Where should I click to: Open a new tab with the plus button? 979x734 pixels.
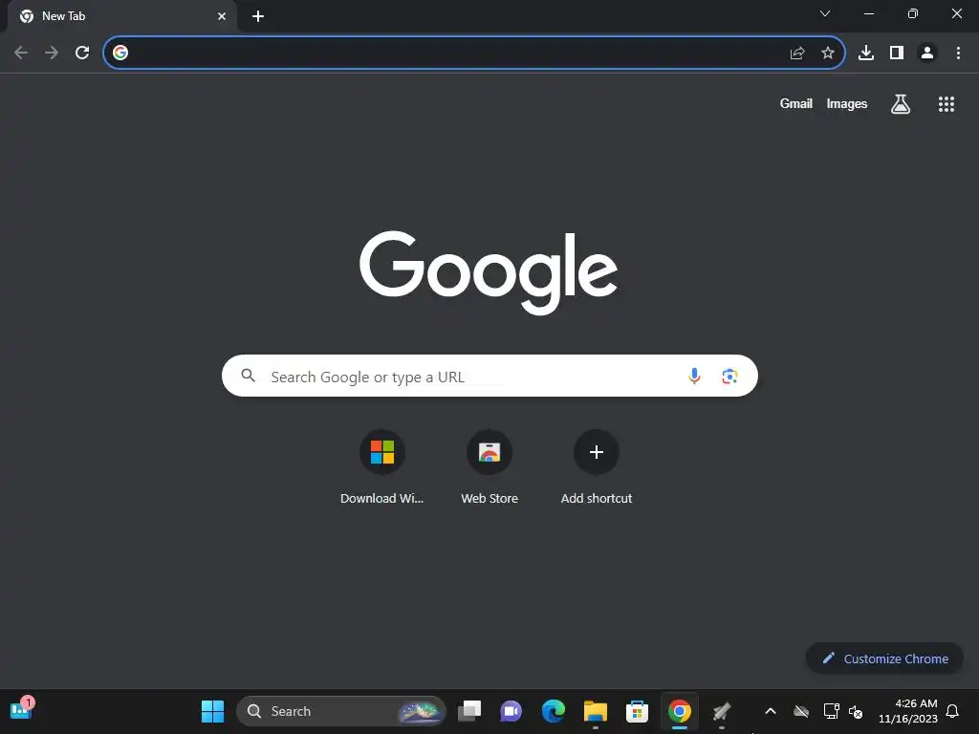pos(258,16)
